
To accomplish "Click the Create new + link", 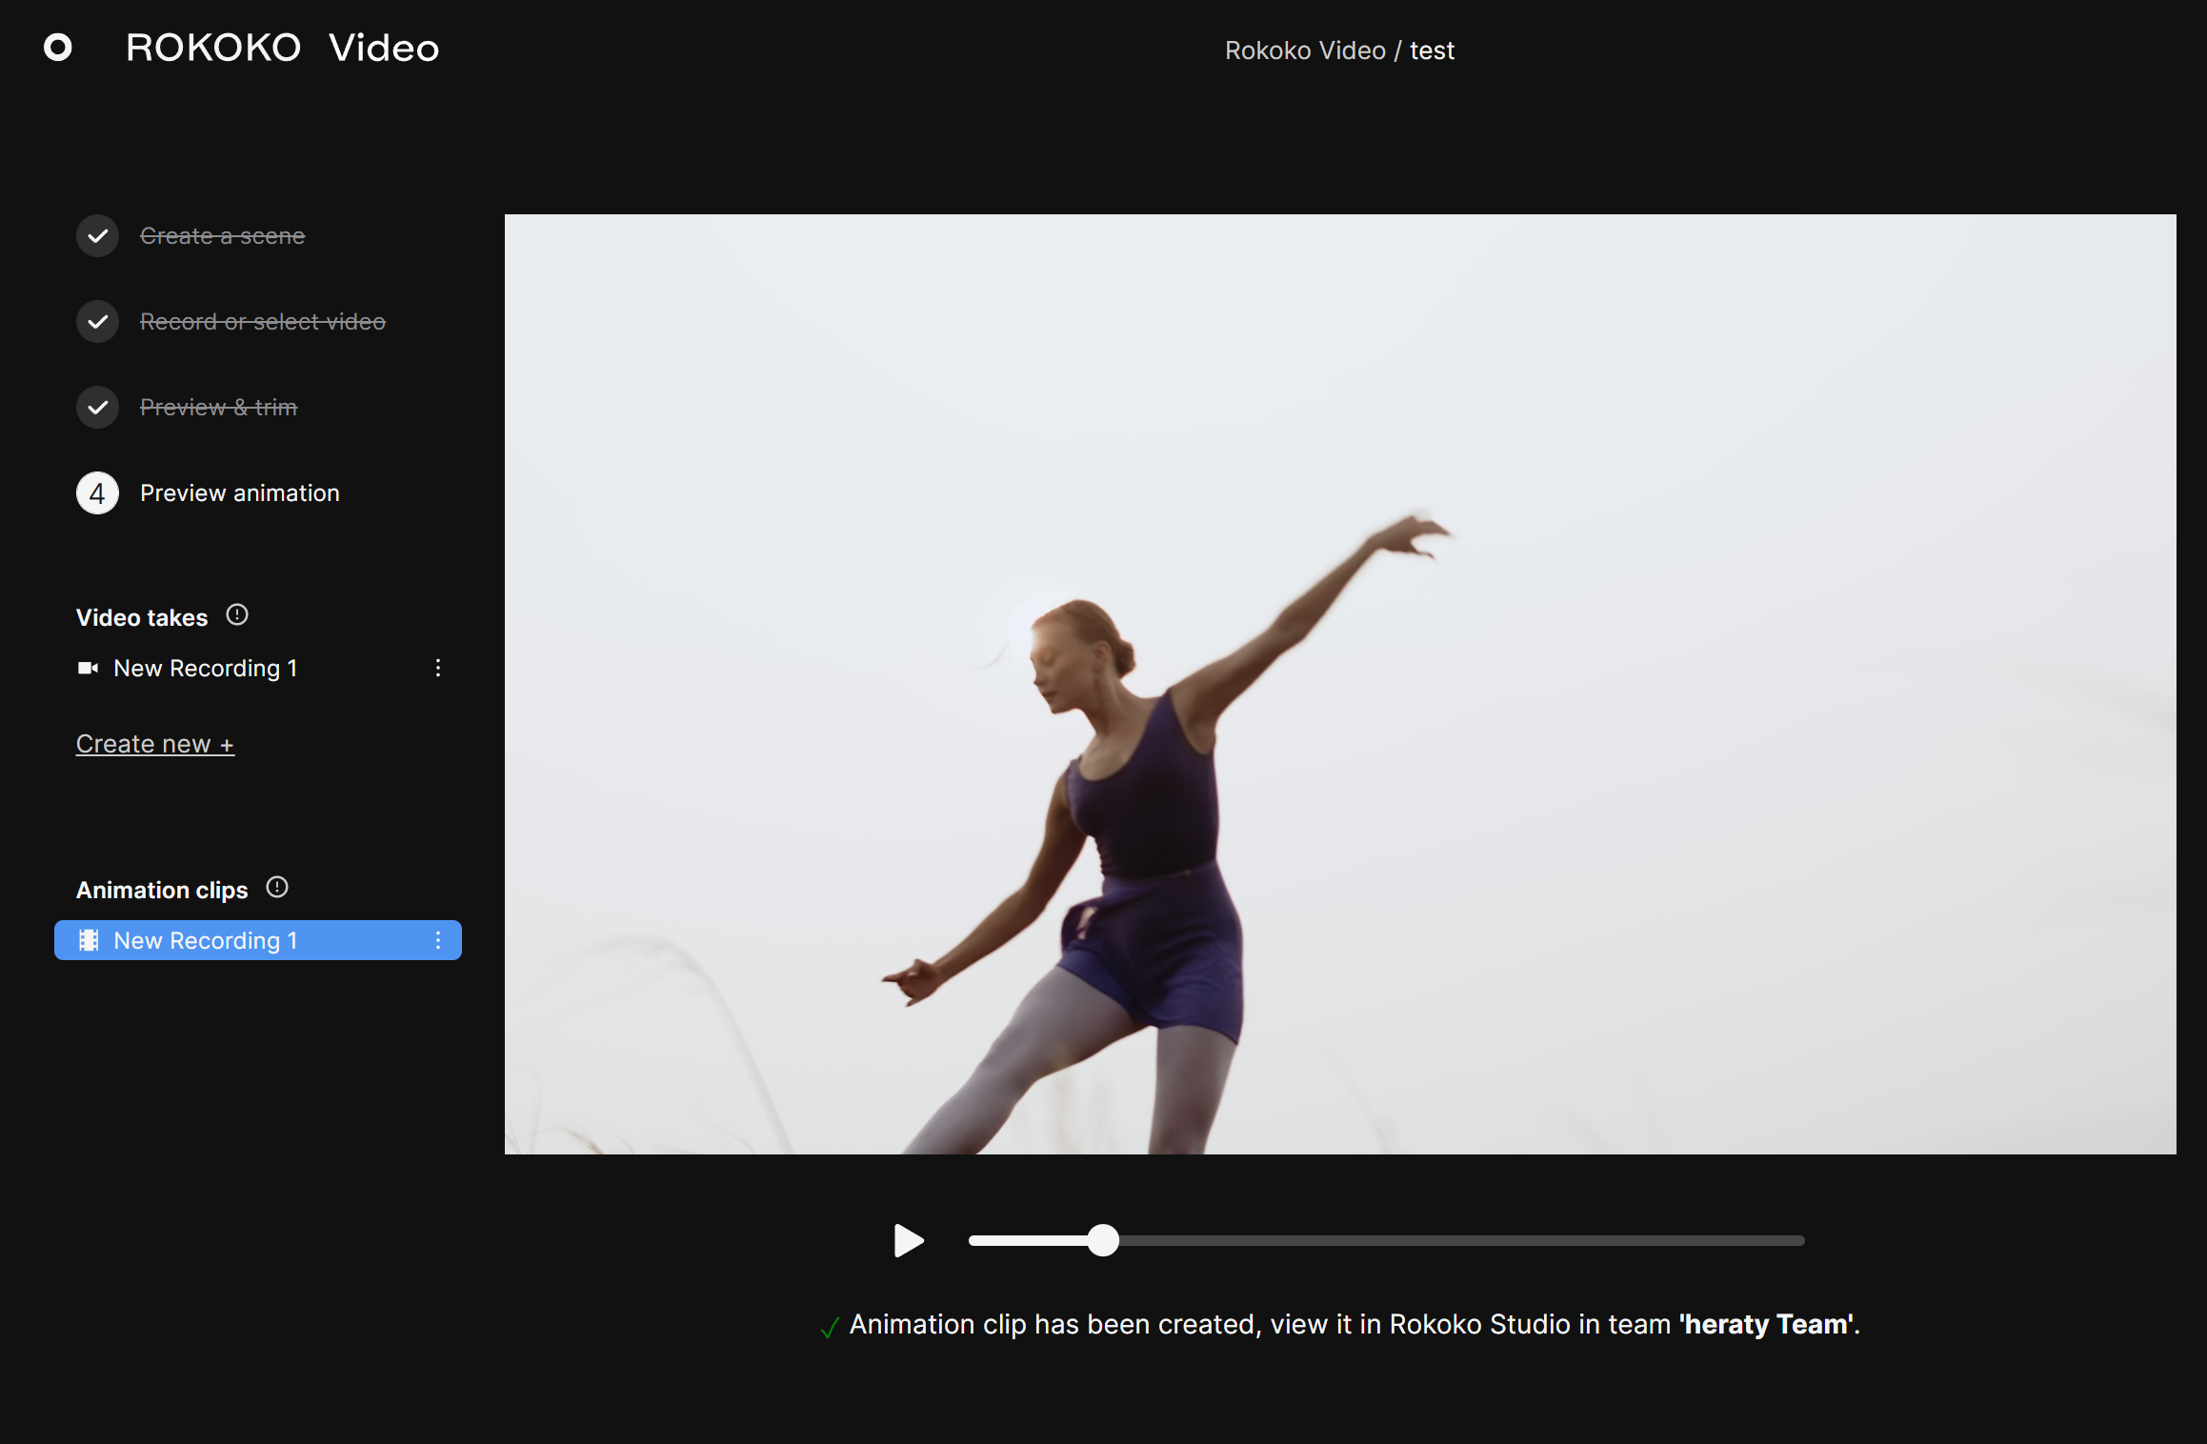I will click(155, 744).
